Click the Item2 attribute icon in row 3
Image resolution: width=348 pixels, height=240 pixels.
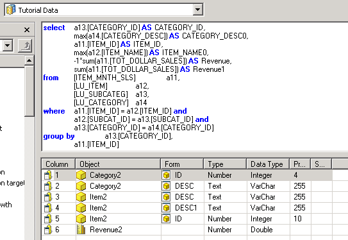click(x=81, y=197)
